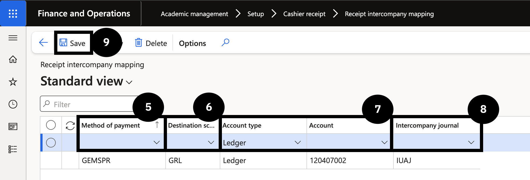The width and height of the screenshot is (530, 180).
Task: Open Method of payment dropdown in new row
Action: tap(156, 142)
